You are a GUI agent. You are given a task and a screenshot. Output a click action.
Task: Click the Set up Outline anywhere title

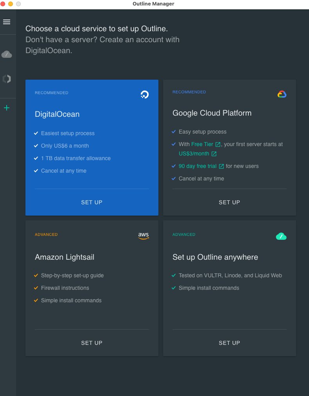click(215, 257)
